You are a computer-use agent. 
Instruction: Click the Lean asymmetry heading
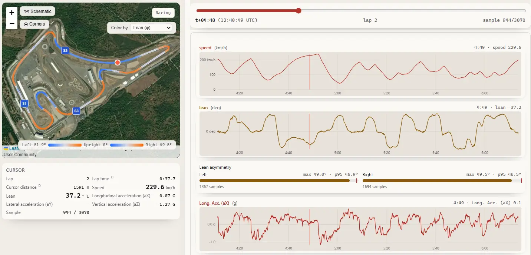coord(215,167)
